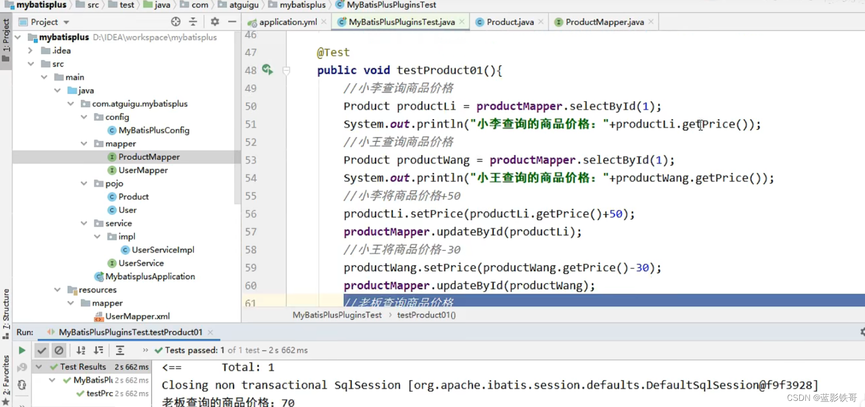Click the Project tree vertical scrollbar

(x=237, y=118)
